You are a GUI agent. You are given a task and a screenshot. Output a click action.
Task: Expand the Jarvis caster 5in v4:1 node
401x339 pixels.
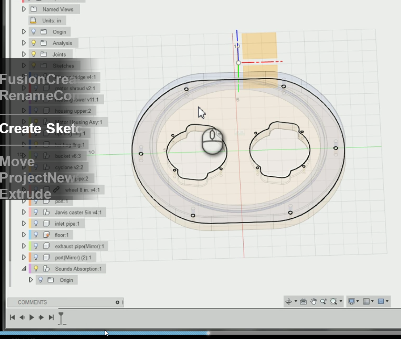coord(24,212)
